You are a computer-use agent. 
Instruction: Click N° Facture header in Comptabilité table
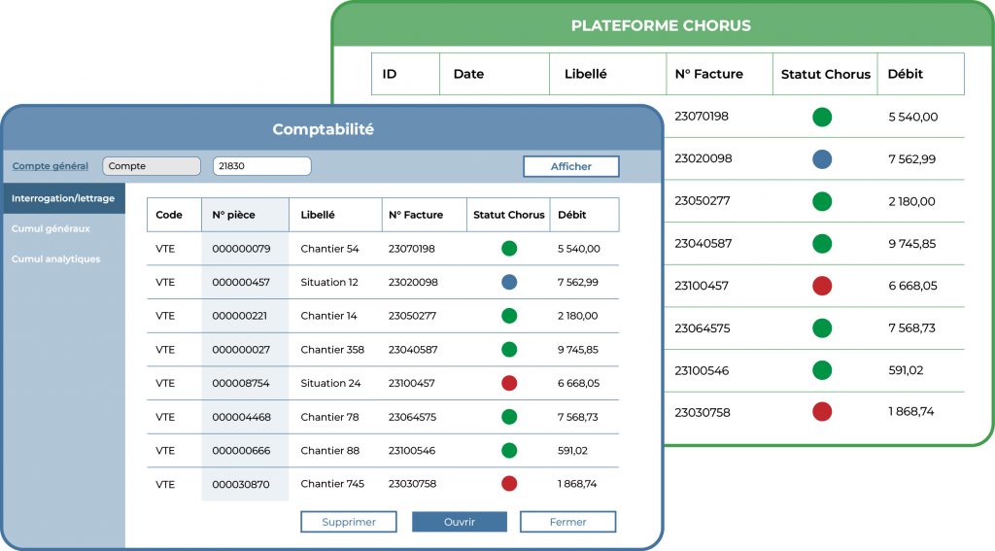click(x=425, y=215)
